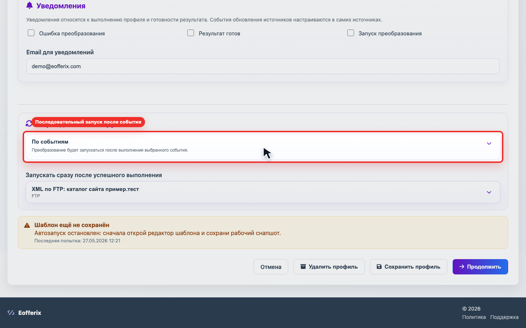Enable the Результат готов checkbox
This screenshot has height=328, width=526.
pos(191,33)
